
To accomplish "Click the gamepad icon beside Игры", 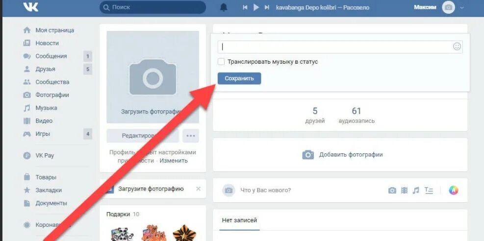I will 27,134.
